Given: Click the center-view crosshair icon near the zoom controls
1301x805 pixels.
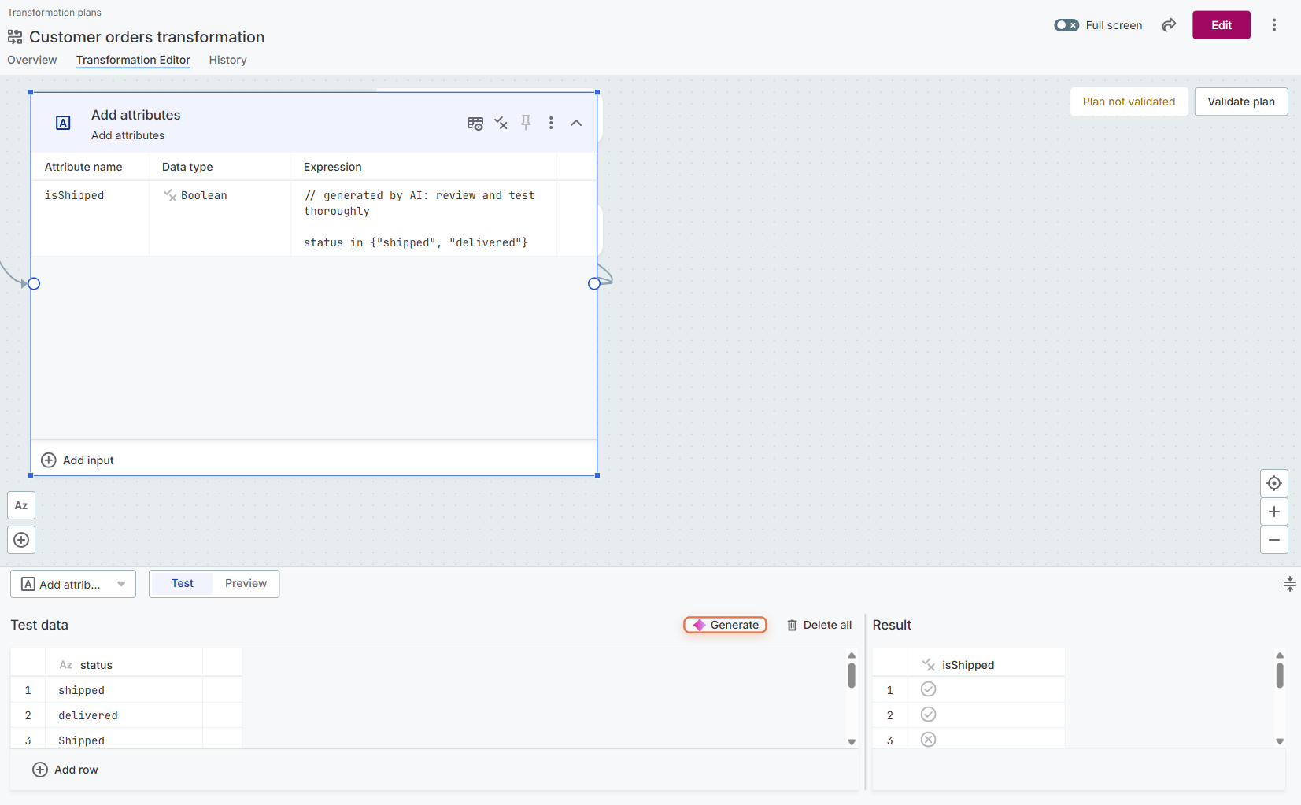Looking at the screenshot, I should click(1273, 482).
